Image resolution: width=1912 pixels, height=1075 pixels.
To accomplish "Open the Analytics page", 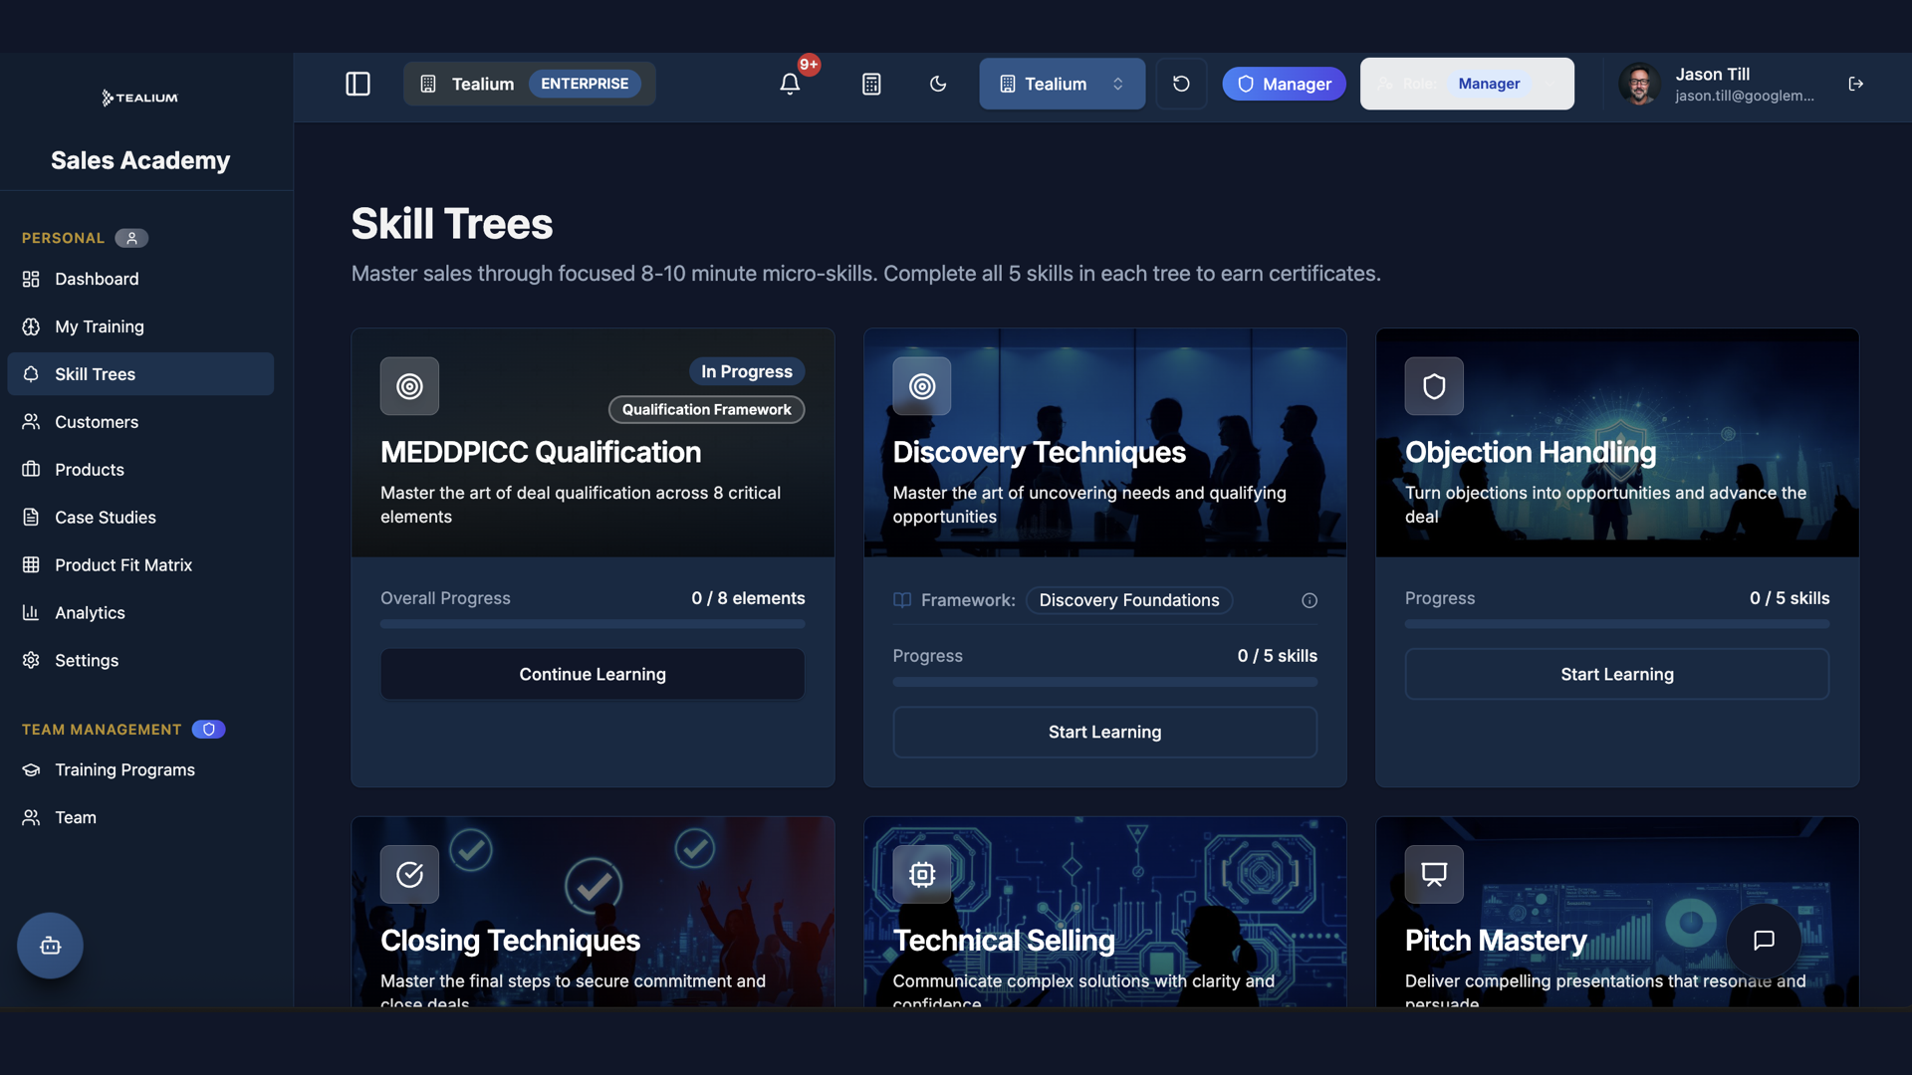I will (140, 613).
